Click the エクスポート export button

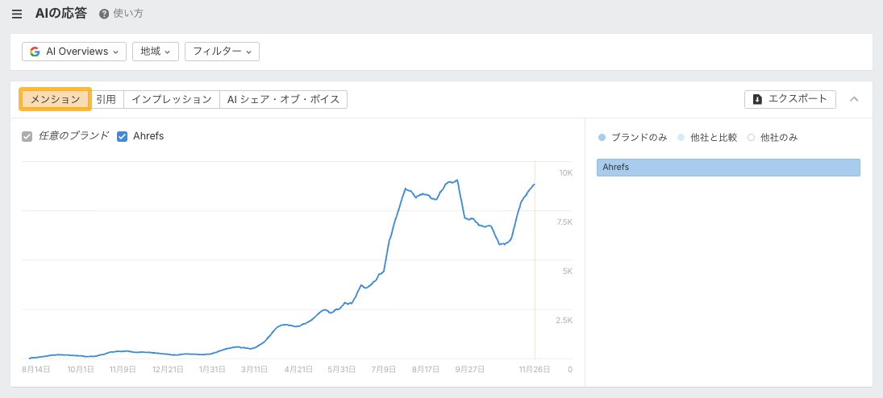[790, 99]
